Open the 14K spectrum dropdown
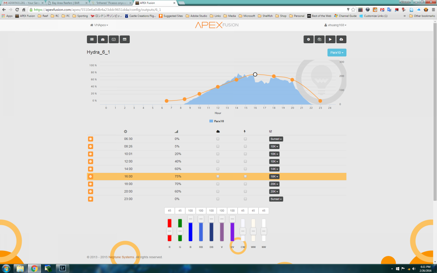 click(x=274, y=169)
